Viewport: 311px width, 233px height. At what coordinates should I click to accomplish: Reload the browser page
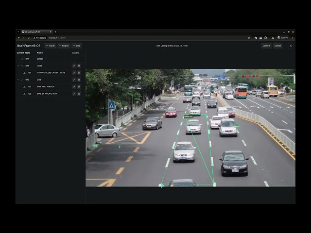pos(29,38)
